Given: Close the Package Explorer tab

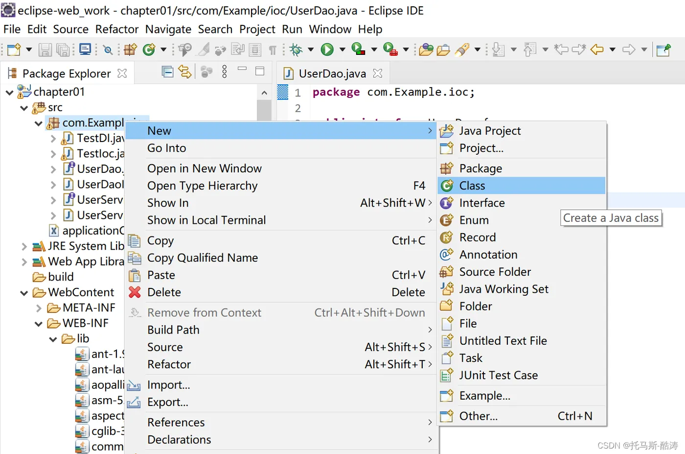Looking at the screenshot, I should coord(122,73).
